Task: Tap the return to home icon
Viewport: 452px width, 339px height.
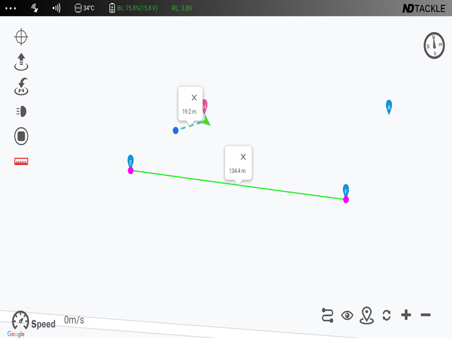Action: pyautogui.click(x=21, y=86)
